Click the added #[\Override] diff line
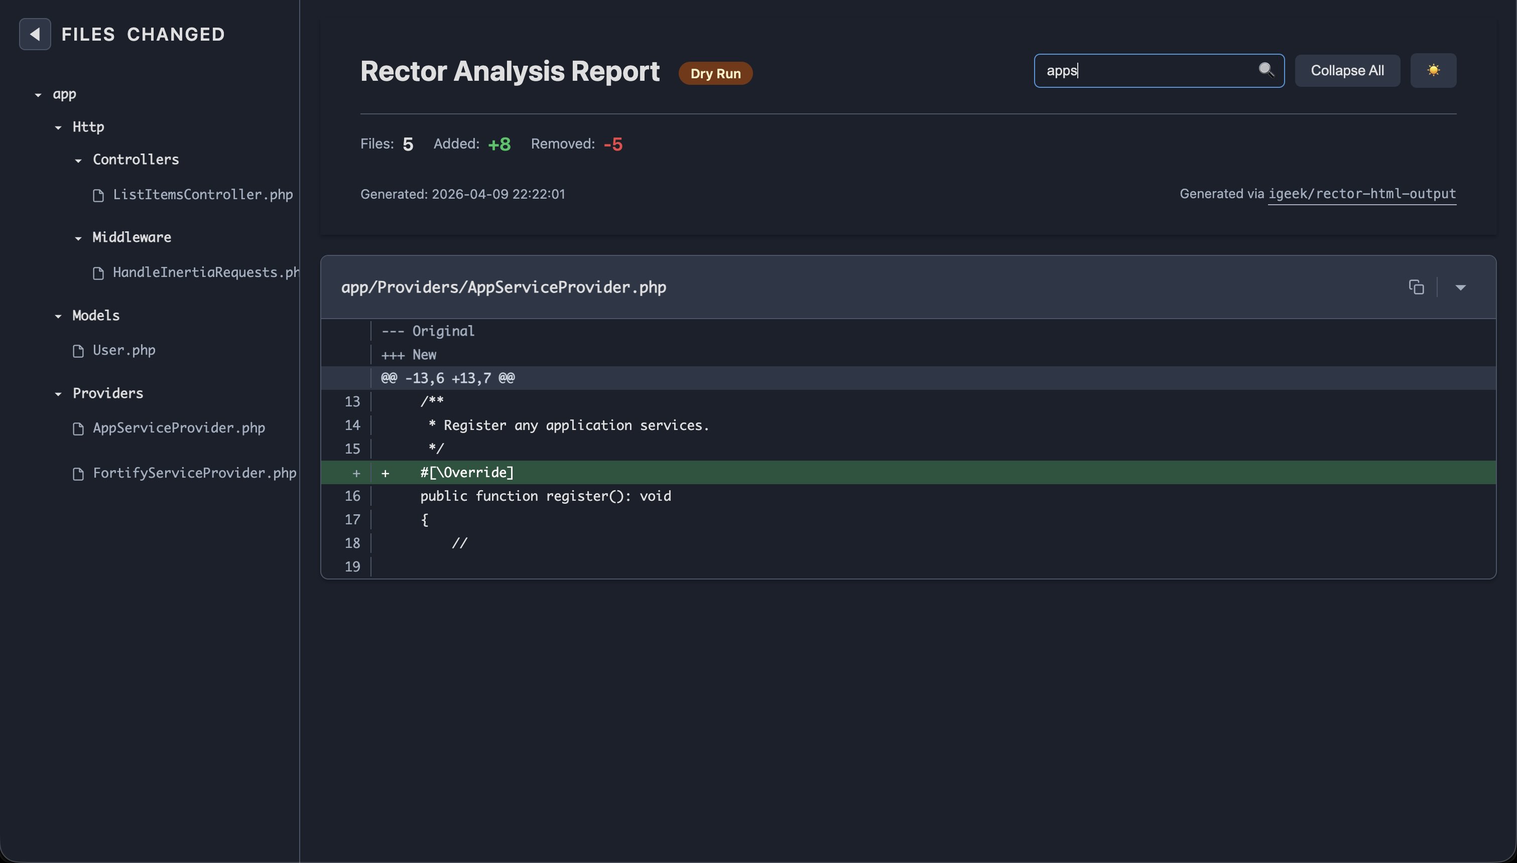 click(x=711, y=473)
